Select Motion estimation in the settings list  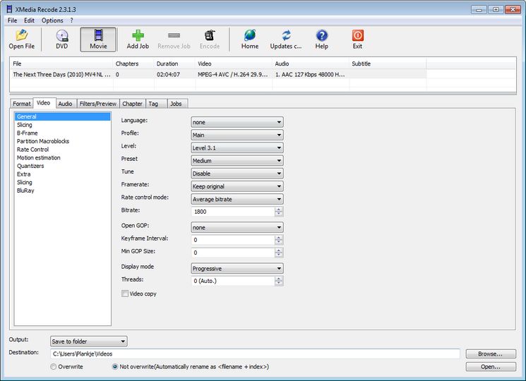point(38,158)
